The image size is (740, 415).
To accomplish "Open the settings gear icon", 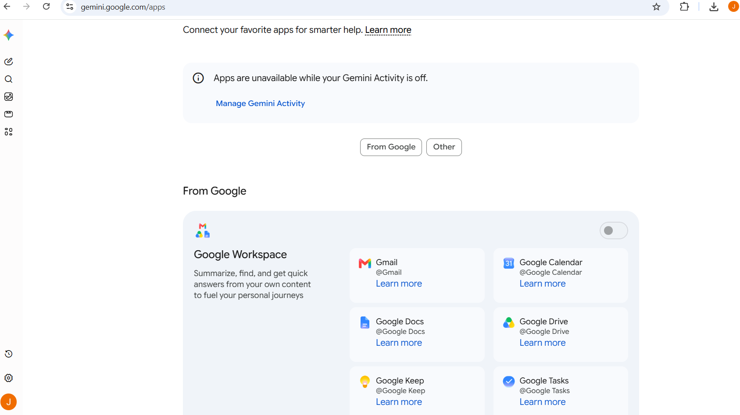I will 9,378.
